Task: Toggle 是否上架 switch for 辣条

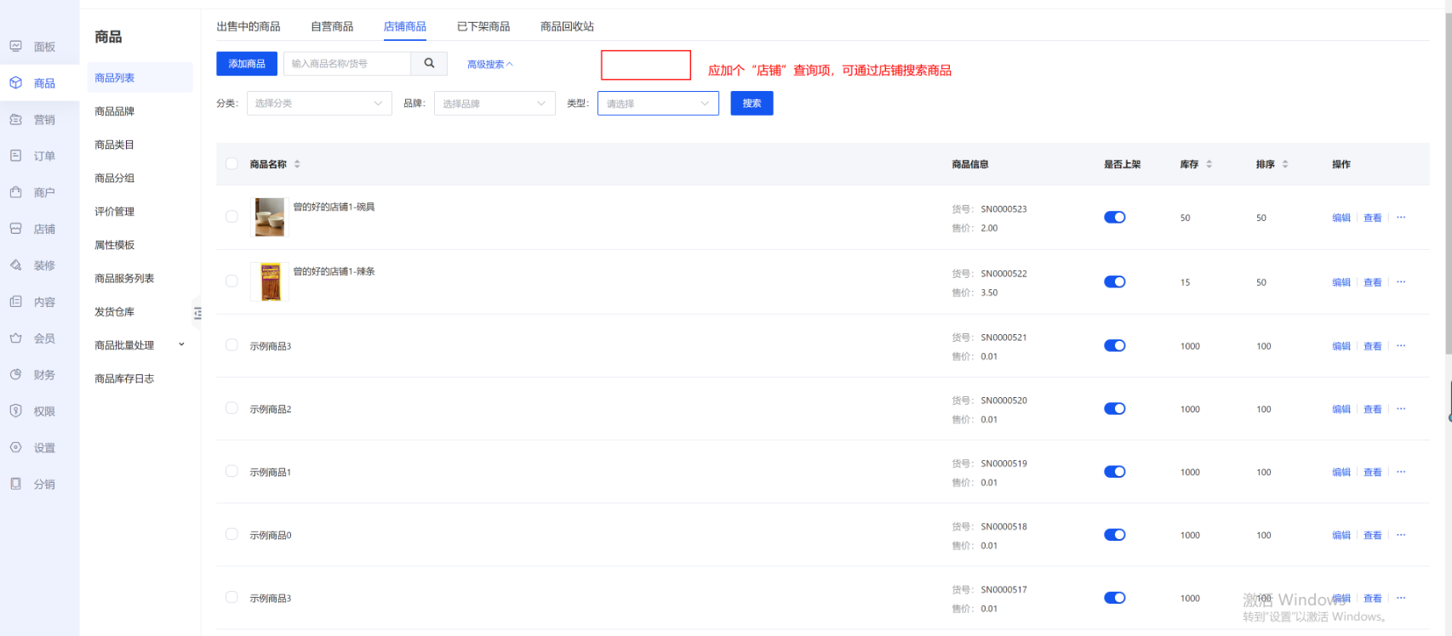Action: [x=1115, y=282]
